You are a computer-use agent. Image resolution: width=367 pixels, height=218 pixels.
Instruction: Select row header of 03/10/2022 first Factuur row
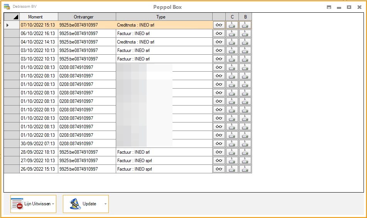click(12, 50)
